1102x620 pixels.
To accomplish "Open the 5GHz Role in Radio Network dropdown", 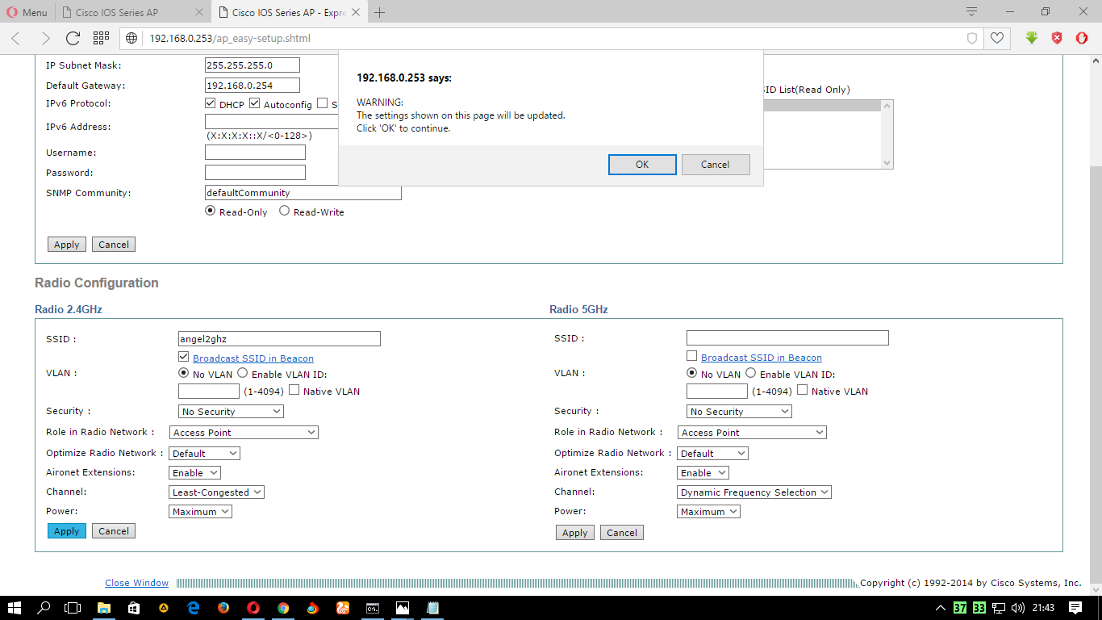I will tap(752, 433).
